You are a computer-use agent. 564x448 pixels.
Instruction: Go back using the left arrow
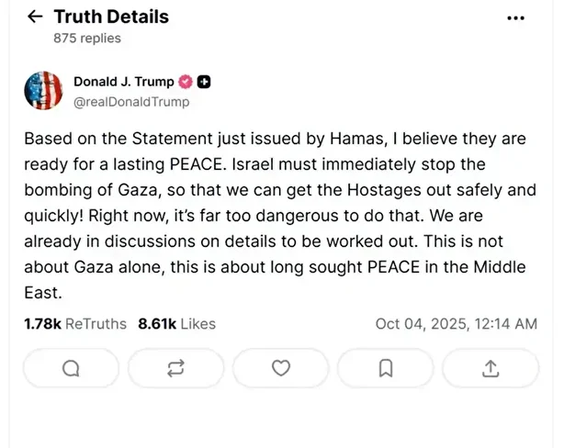35,17
